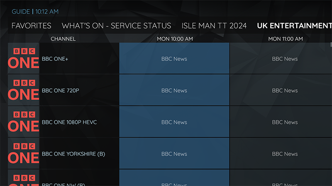Play 10:00 BBC News on BBC ONE 720P
The height and width of the screenshot is (186, 332).
(174, 91)
